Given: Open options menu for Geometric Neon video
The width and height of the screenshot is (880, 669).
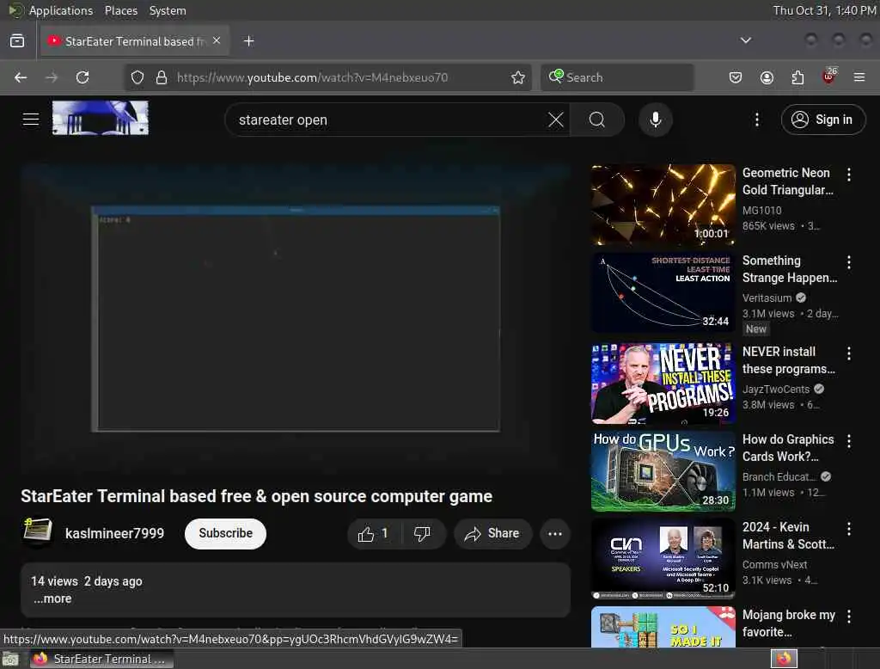Looking at the screenshot, I should (849, 175).
